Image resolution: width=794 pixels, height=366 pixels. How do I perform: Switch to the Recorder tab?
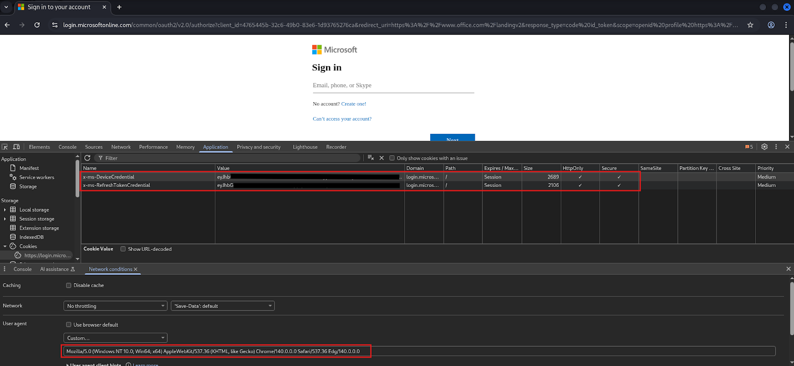point(336,147)
